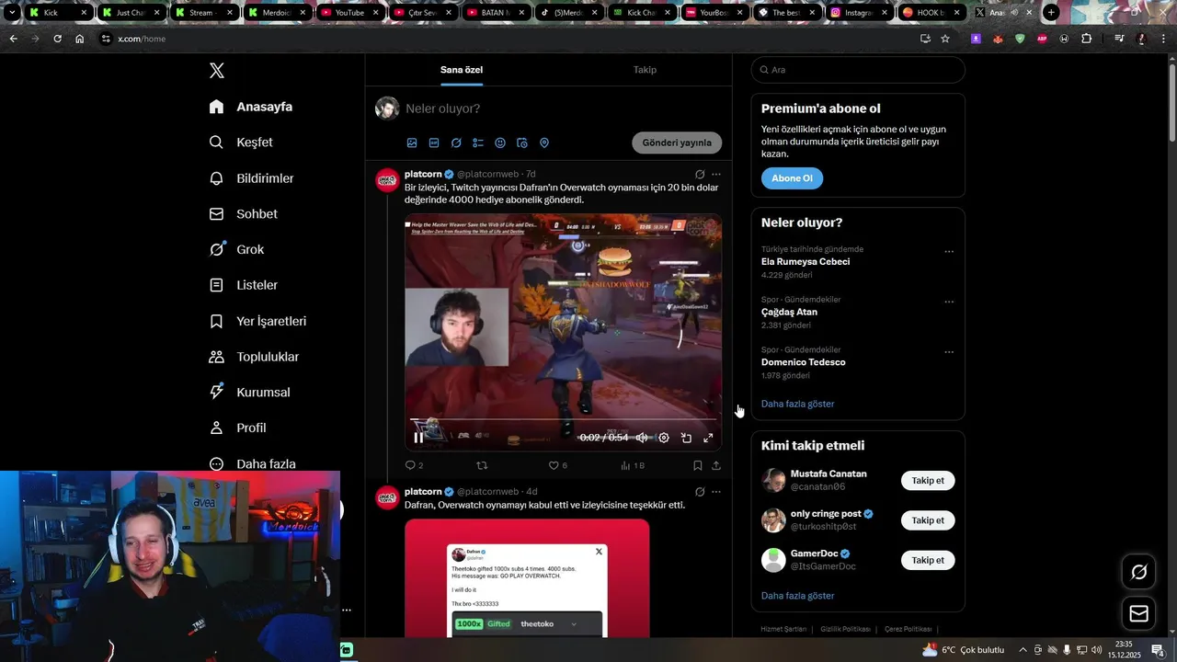Open more options for the 4d post
The image size is (1177, 662).
coord(716,492)
